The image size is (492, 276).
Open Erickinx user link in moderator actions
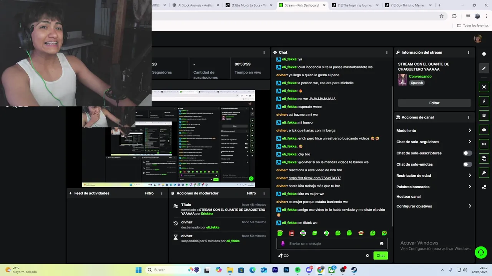(x=207, y=214)
